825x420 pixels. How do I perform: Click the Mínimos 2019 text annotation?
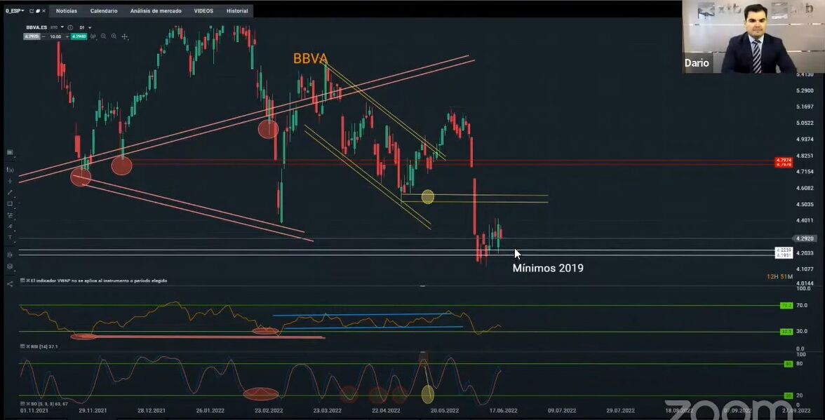tap(548, 268)
